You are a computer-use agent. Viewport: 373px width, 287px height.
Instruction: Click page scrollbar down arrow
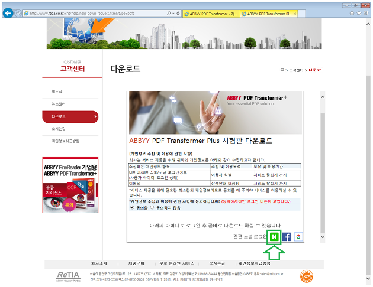click(x=368, y=279)
